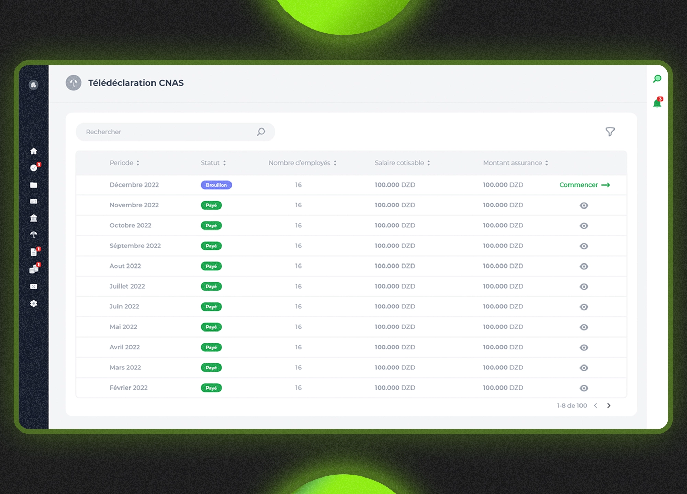
Task: Select the Aout 2022 period cell
Action: click(125, 266)
